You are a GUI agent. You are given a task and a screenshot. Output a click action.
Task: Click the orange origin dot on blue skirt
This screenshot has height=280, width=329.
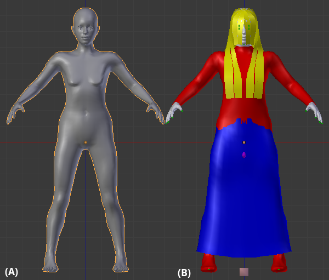[x=244, y=142]
